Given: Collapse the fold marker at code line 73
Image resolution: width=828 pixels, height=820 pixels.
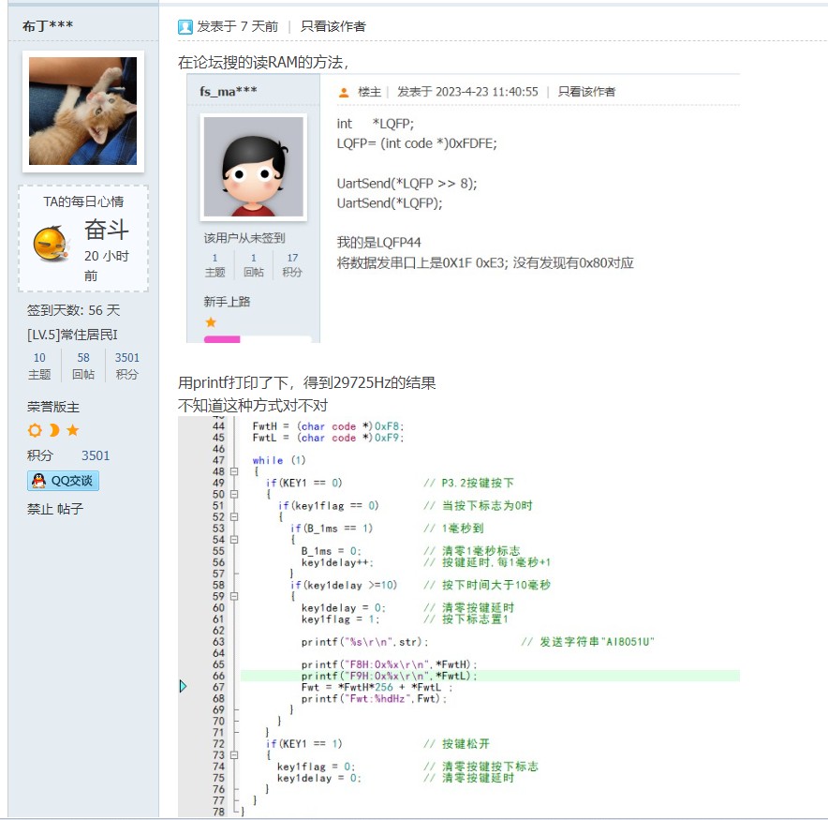Looking at the screenshot, I should pyautogui.click(x=234, y=755).
